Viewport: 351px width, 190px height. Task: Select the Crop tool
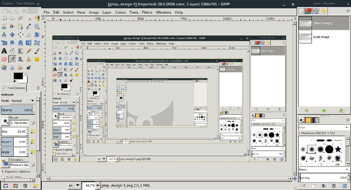point(29,35)
